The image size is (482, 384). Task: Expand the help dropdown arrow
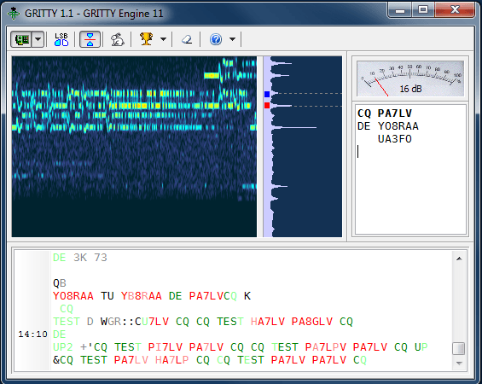click(232, 39)
